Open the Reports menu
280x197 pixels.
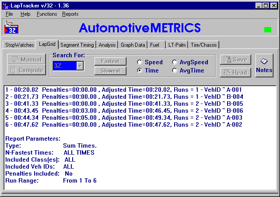click(70, 14)
